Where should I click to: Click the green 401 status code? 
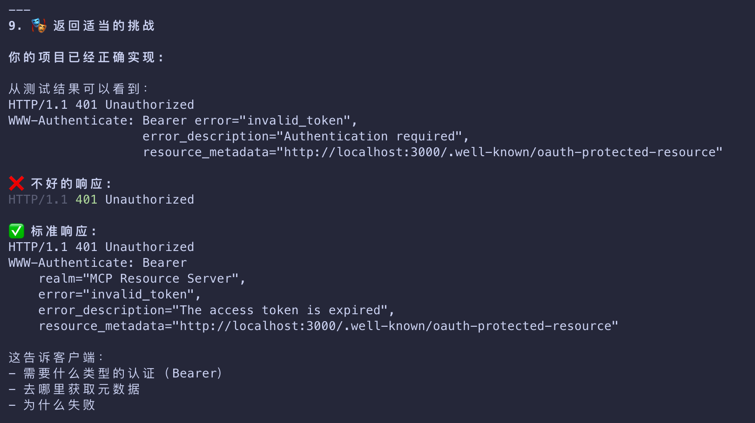point(86,199)
